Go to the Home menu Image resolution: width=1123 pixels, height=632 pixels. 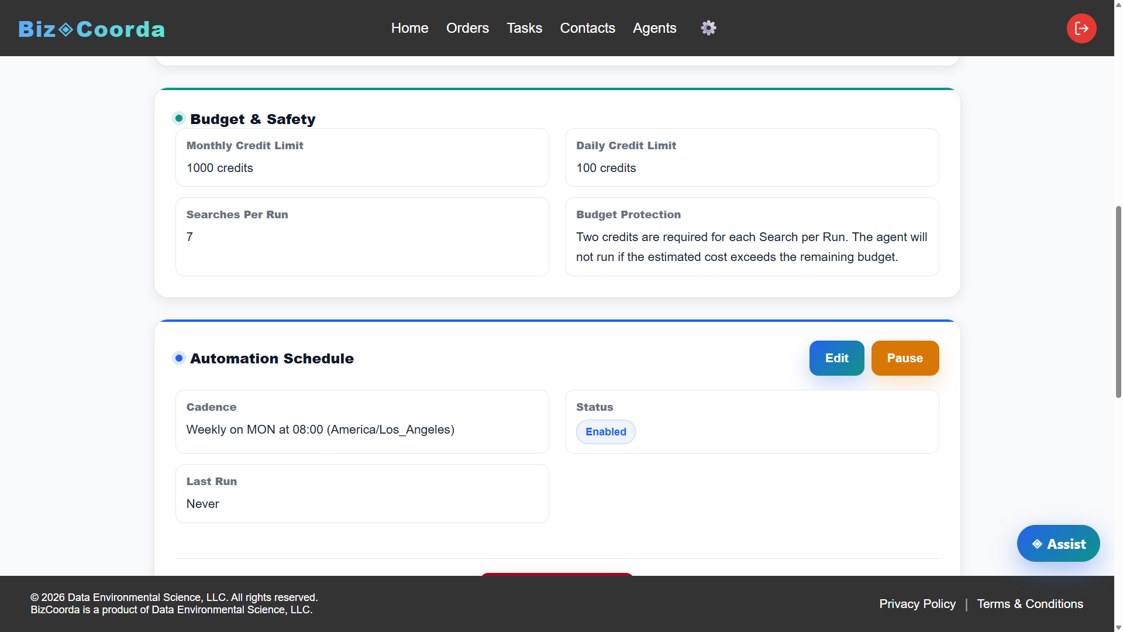point(409,28)
